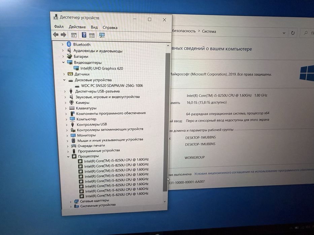
Task: Click the scroll down arrow in Device Manager
Action: pos(165,201)
